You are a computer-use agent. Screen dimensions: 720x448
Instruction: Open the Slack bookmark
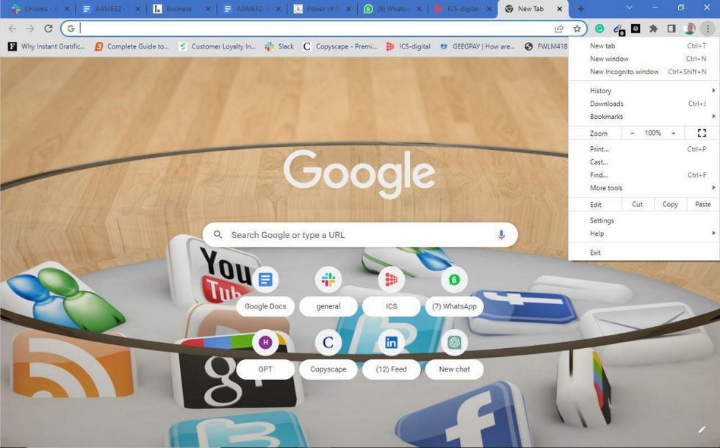[279, 46]
